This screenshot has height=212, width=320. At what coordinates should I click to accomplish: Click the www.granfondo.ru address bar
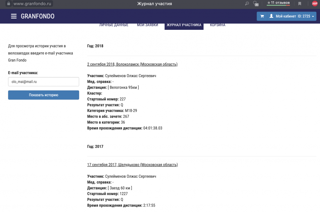32,4
